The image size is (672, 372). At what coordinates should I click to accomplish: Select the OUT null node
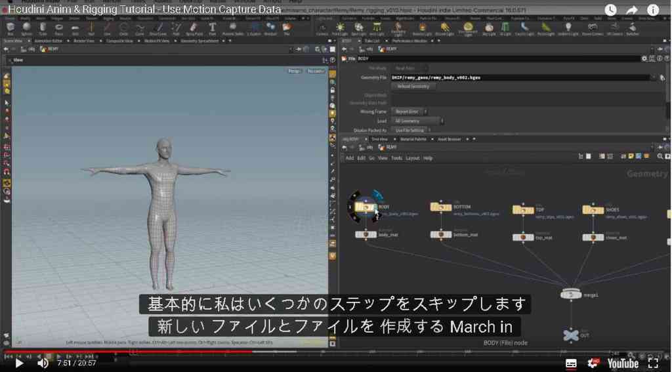(571, 335)
